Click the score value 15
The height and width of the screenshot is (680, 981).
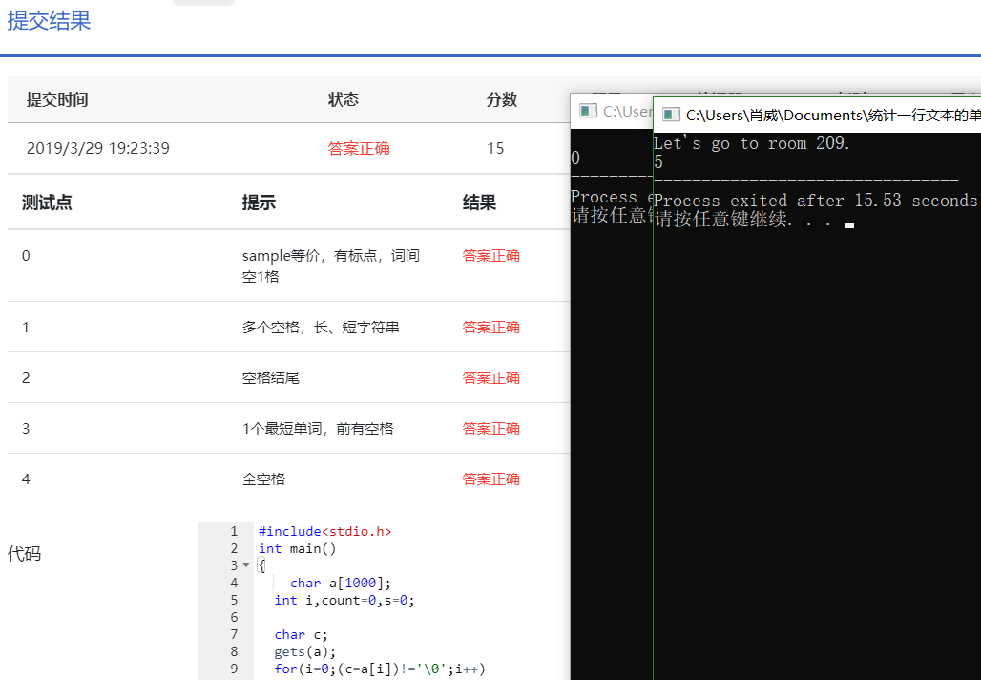495,148
